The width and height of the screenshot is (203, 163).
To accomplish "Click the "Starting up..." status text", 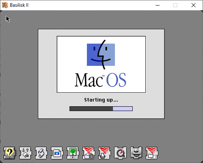I will (101, 100).
